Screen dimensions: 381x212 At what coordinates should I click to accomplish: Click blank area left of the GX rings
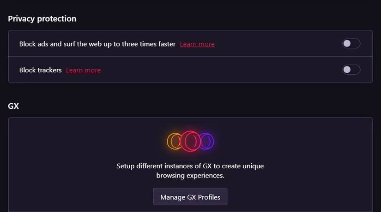92,141
